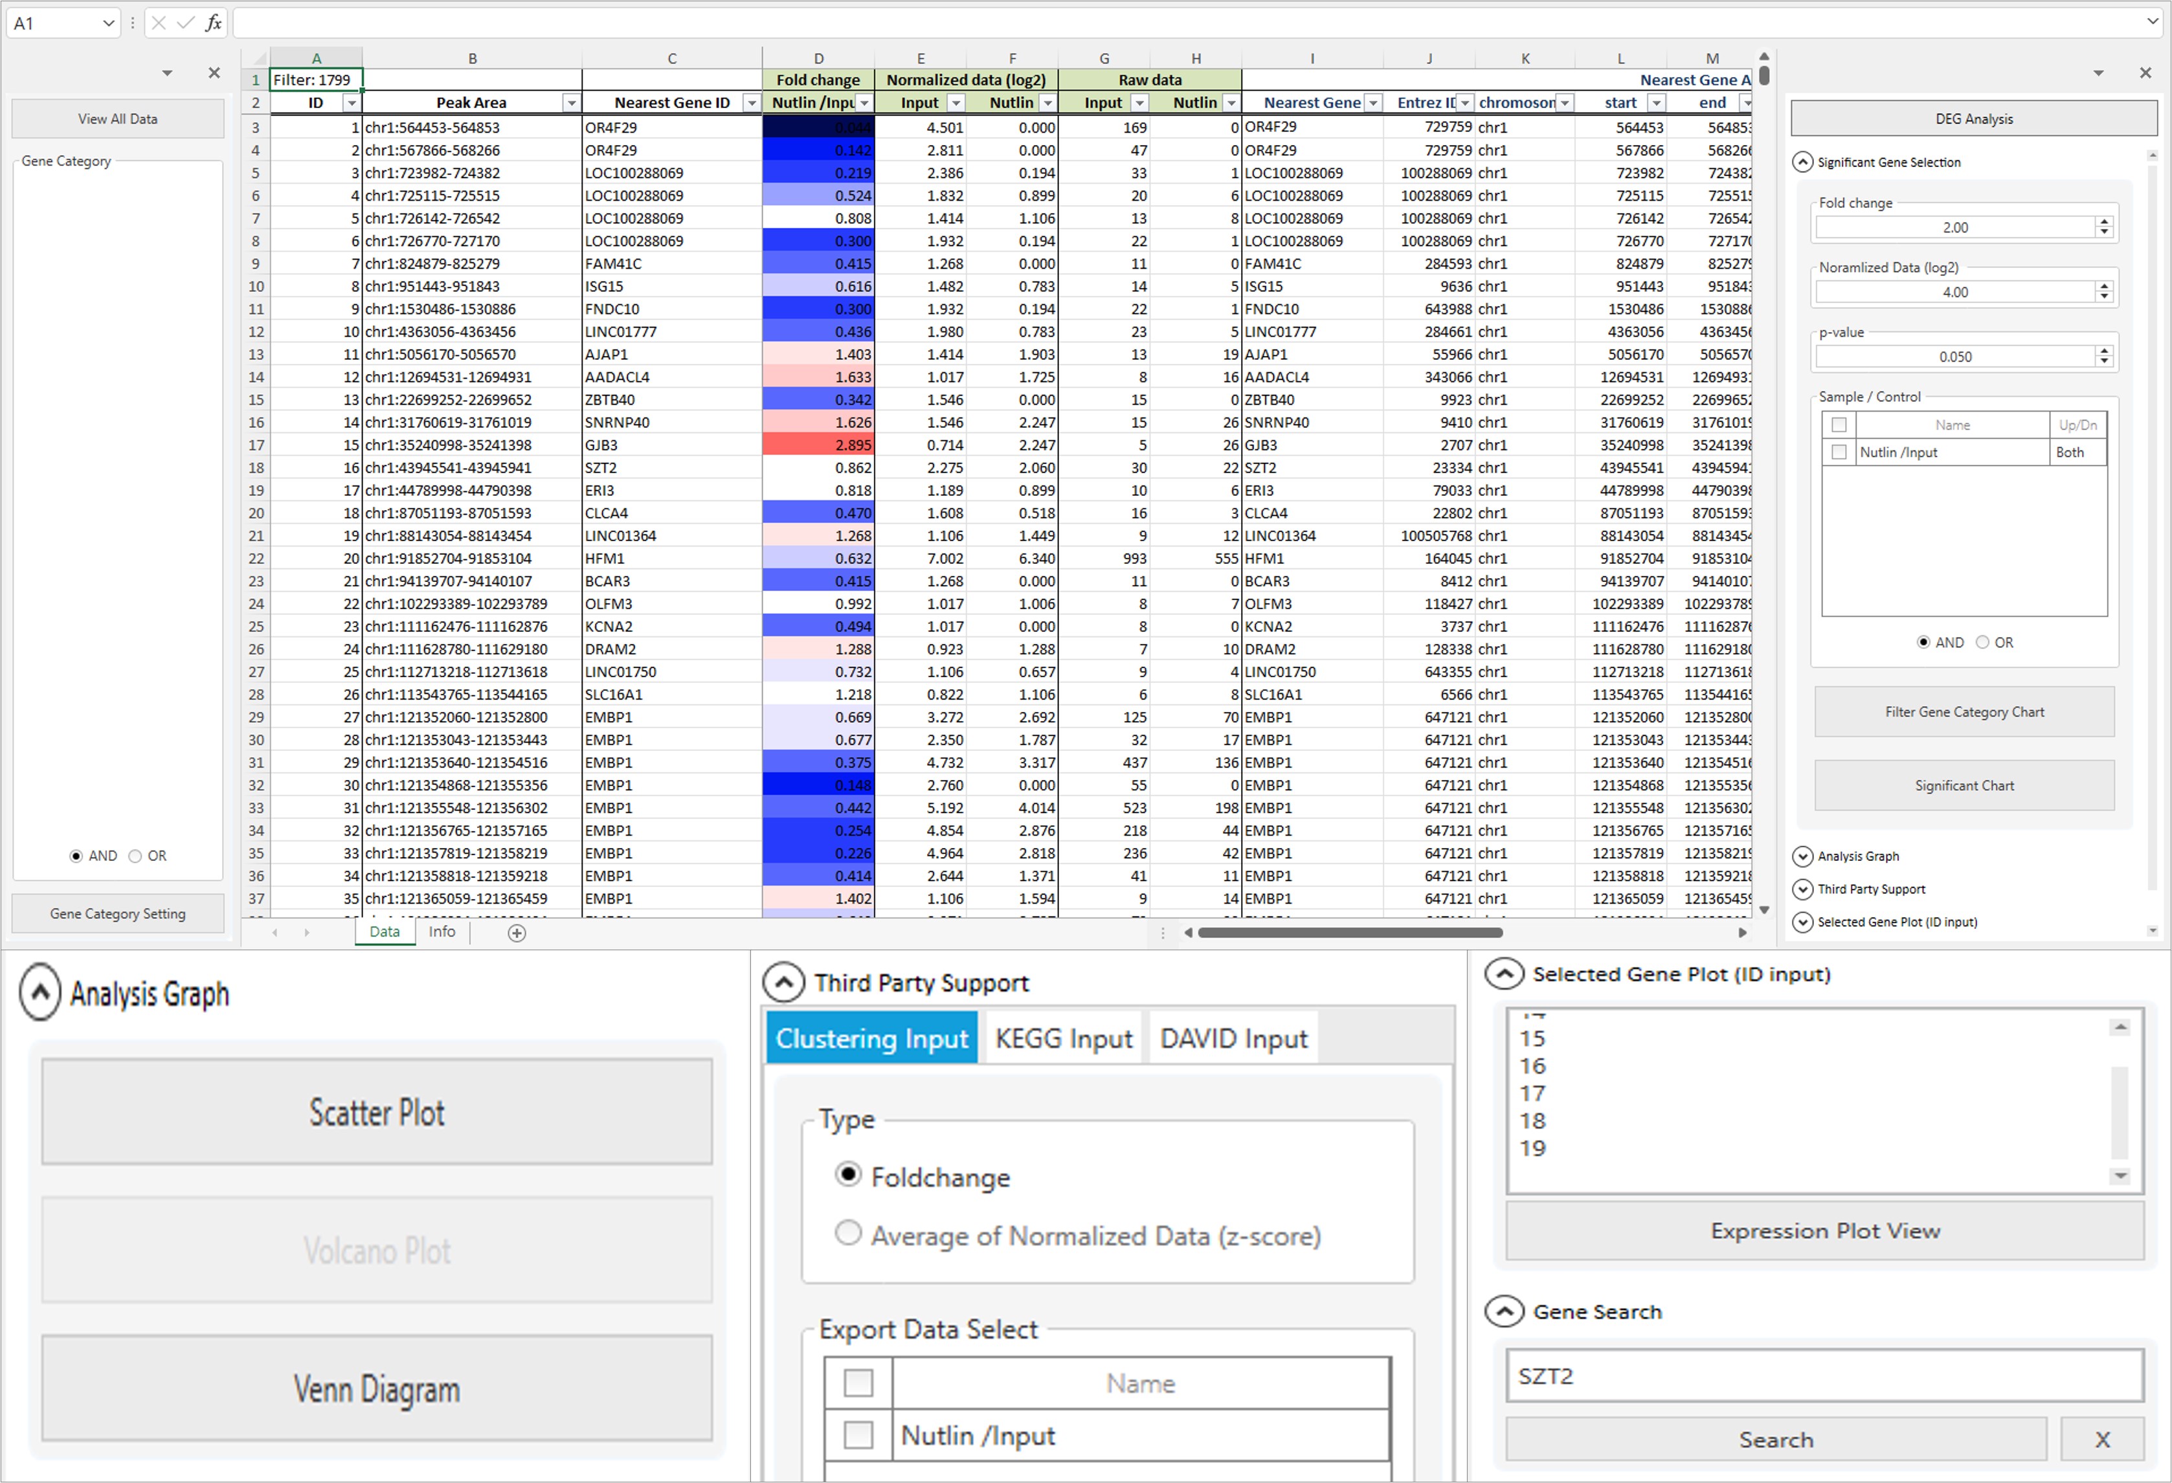Select Average of Normalized Data radio option
The width and height of the screenshot is (2172, 1483).
click(847, 1234)
